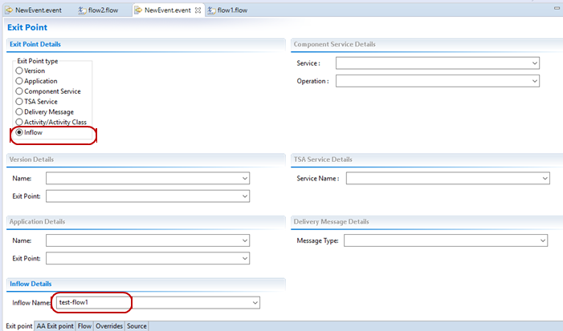Open the Service dropdown
This screenshot has width=563, height=331.
(x=534, y=63)
